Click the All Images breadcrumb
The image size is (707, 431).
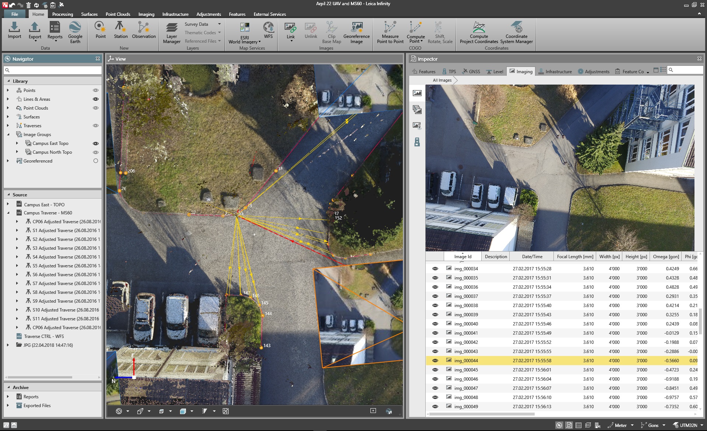(442, 80)
